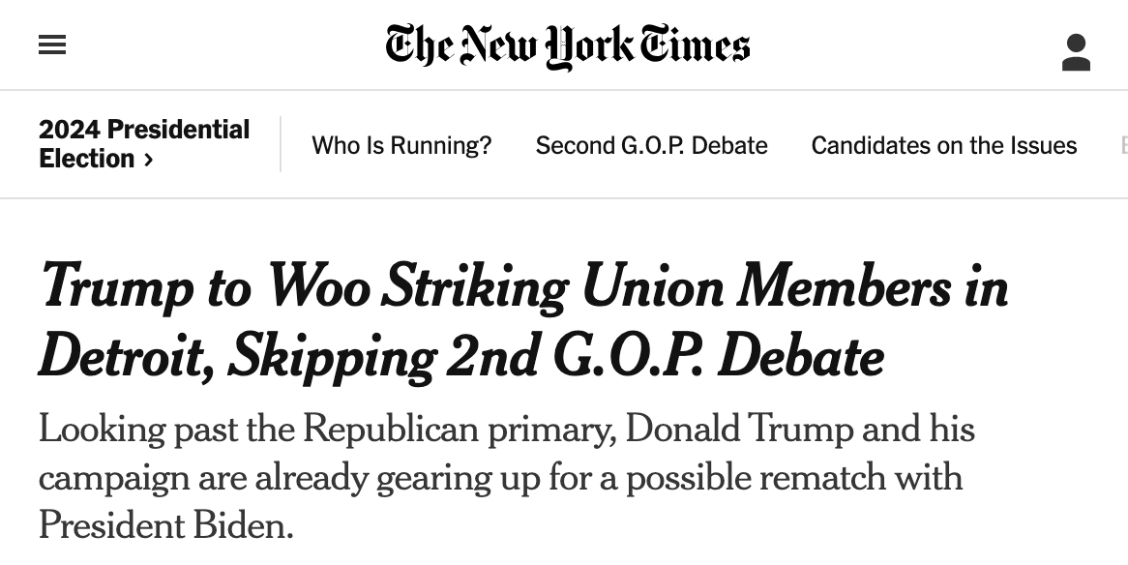Click Republican primary in the summary text

point(458,429)
